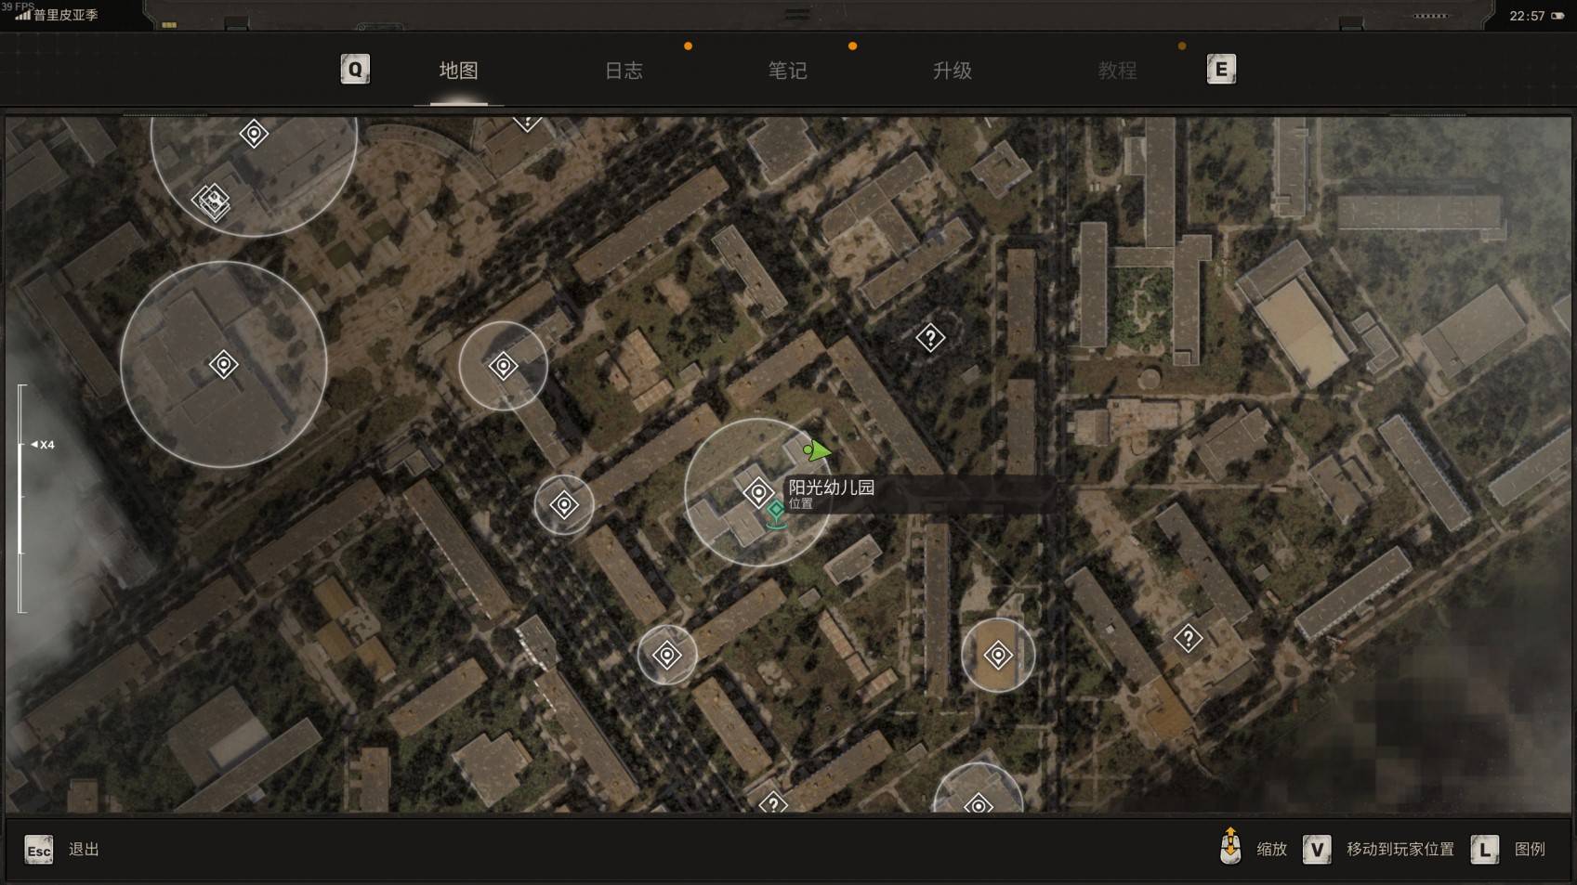Click the green player arrow marker
The width and height of the screenshot is (1577, 885).
click(816, 450)
